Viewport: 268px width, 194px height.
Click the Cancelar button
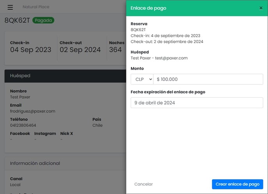coord(144,184)
